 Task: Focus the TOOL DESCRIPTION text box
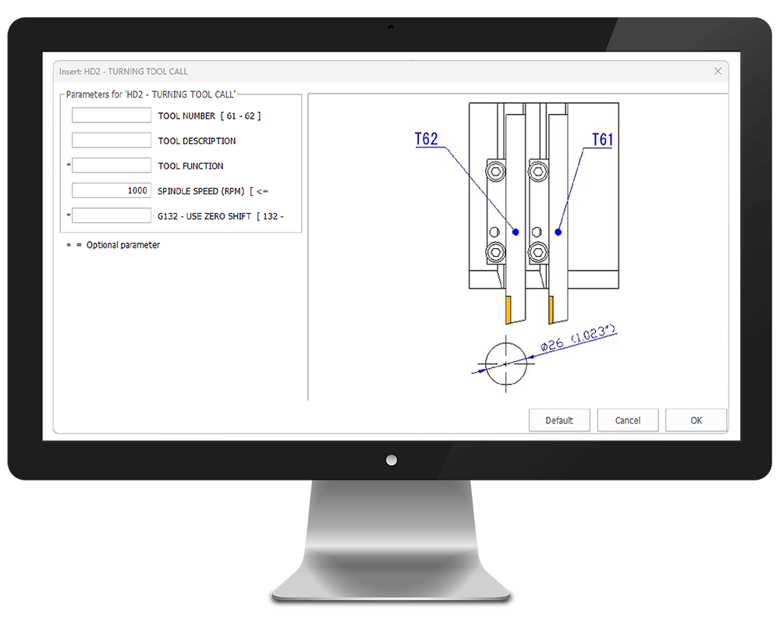pyautogui.click(x=112, y=140)
